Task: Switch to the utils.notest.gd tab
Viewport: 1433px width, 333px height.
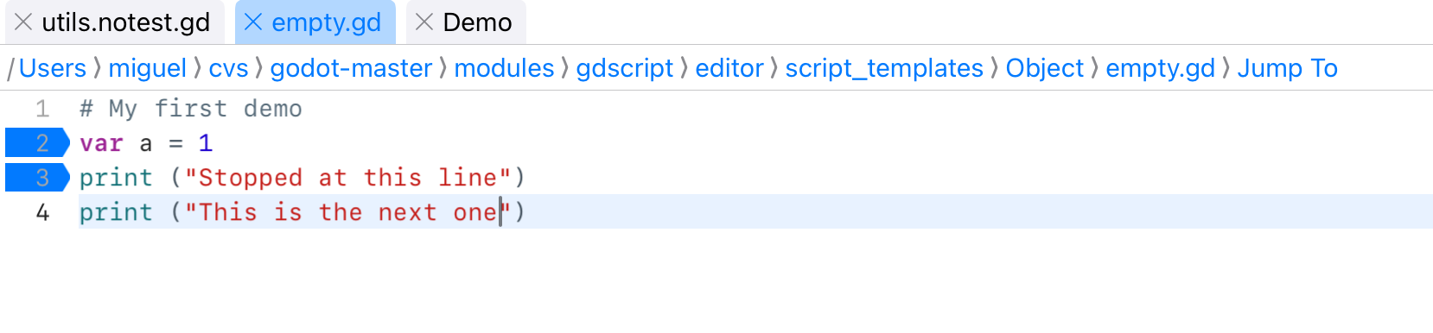Action: 126,22
